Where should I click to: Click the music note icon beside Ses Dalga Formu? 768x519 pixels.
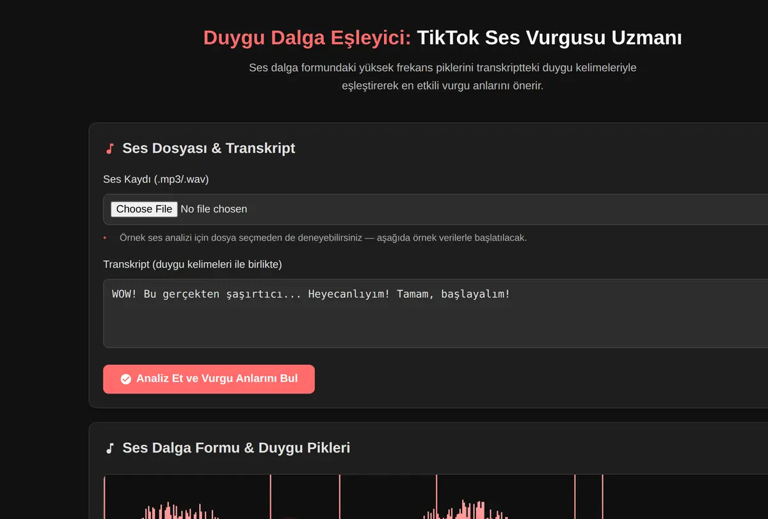pyautogui.click(x=109, y=448)
